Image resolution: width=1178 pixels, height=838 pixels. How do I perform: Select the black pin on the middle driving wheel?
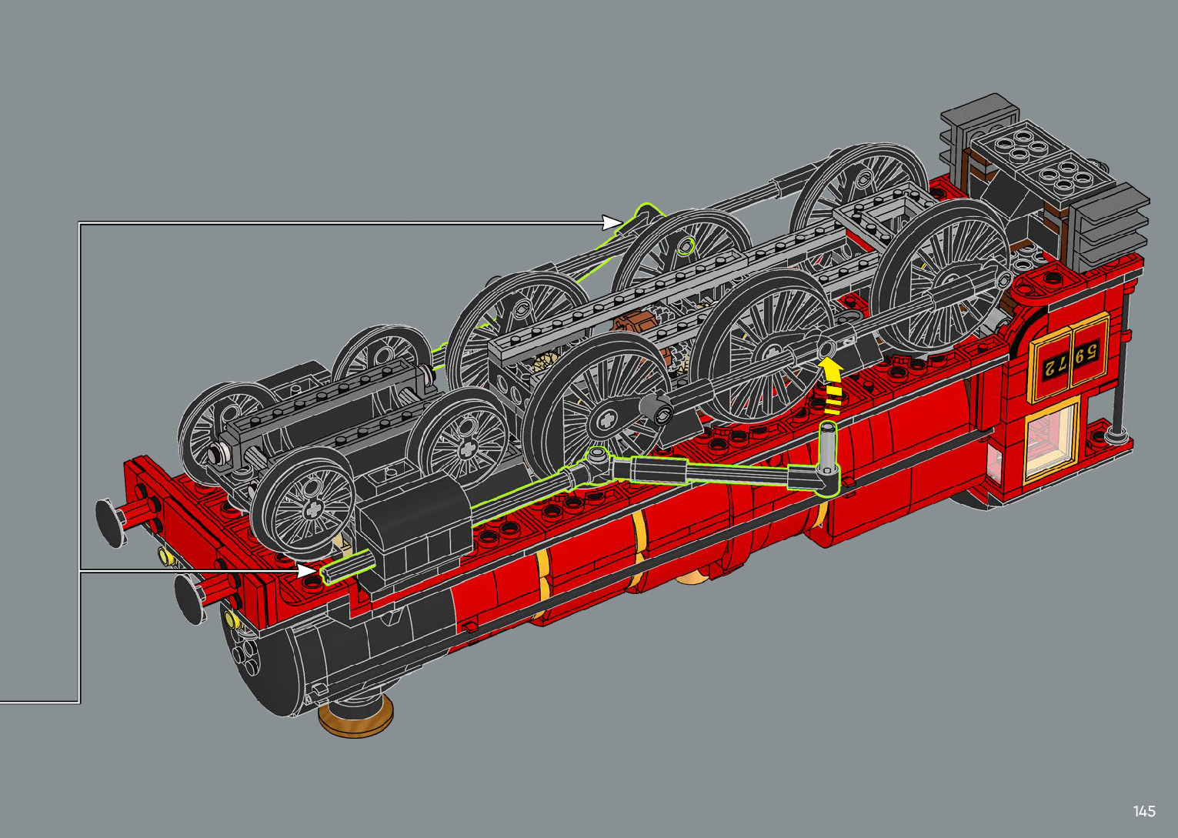click(659, 412)
